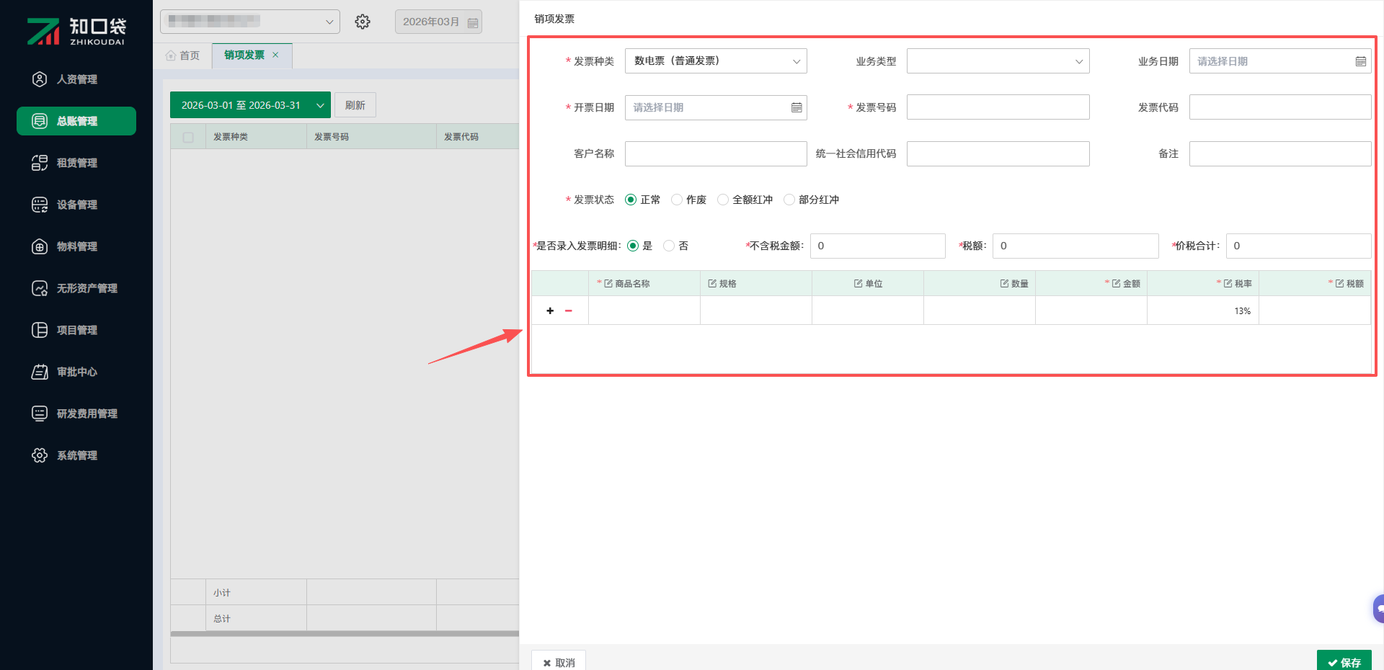This screenshot has width=1384, height=670.
Task: Click the 研发费用管理 sidebar icon
Action: pos(40,414)
